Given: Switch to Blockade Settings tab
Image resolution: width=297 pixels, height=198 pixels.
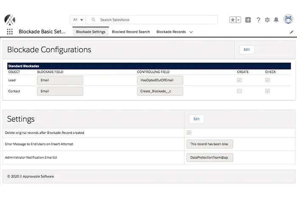Looking at the screenshot, I should 90,32.
